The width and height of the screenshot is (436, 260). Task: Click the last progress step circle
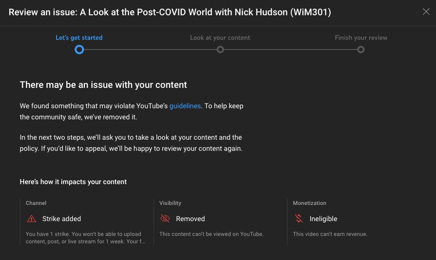click(x=361, y=50)
